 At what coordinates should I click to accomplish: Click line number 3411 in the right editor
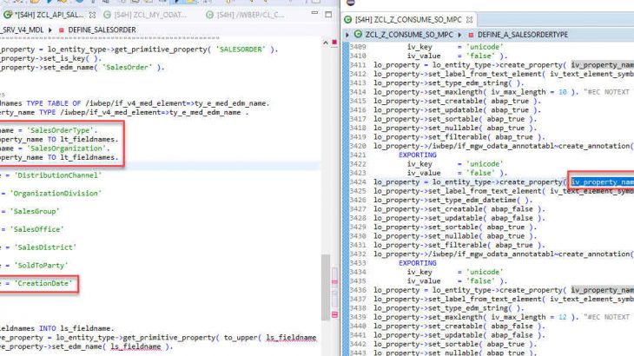pyautogui.click(x=358, y=65)
